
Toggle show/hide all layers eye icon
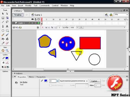point(32,19)
